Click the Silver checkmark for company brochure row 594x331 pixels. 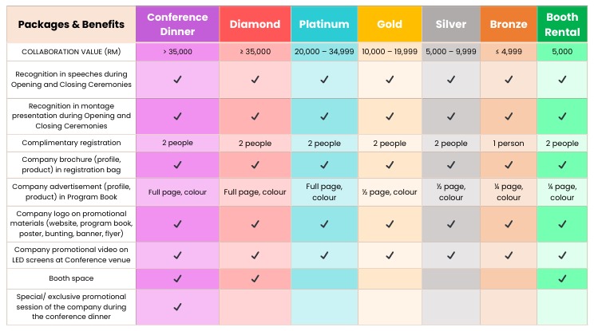click(x=451, y=165)
